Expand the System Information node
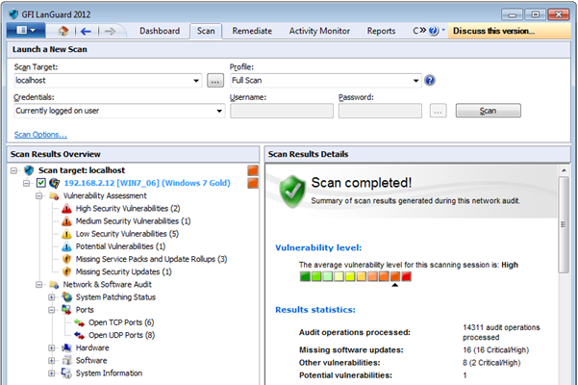Image resolution: width=578 pixels, height=385 pixels. 52,373
